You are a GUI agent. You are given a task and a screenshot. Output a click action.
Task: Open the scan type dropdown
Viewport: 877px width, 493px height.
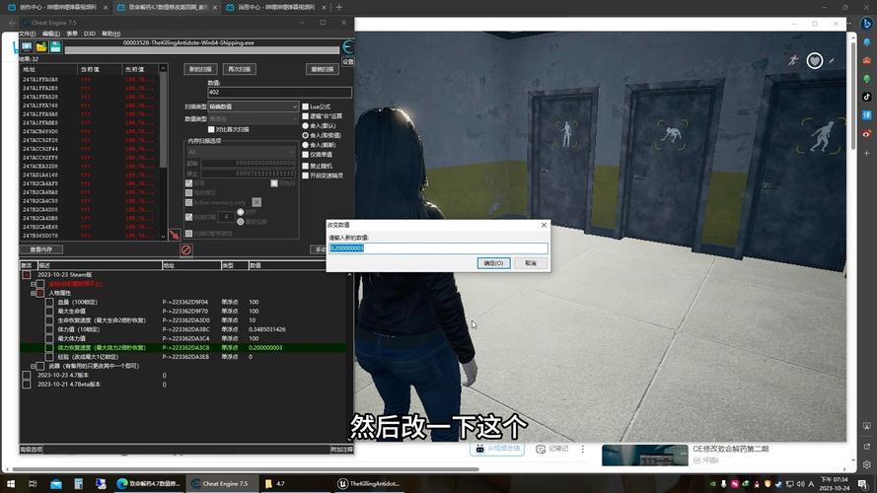point(254,106)
